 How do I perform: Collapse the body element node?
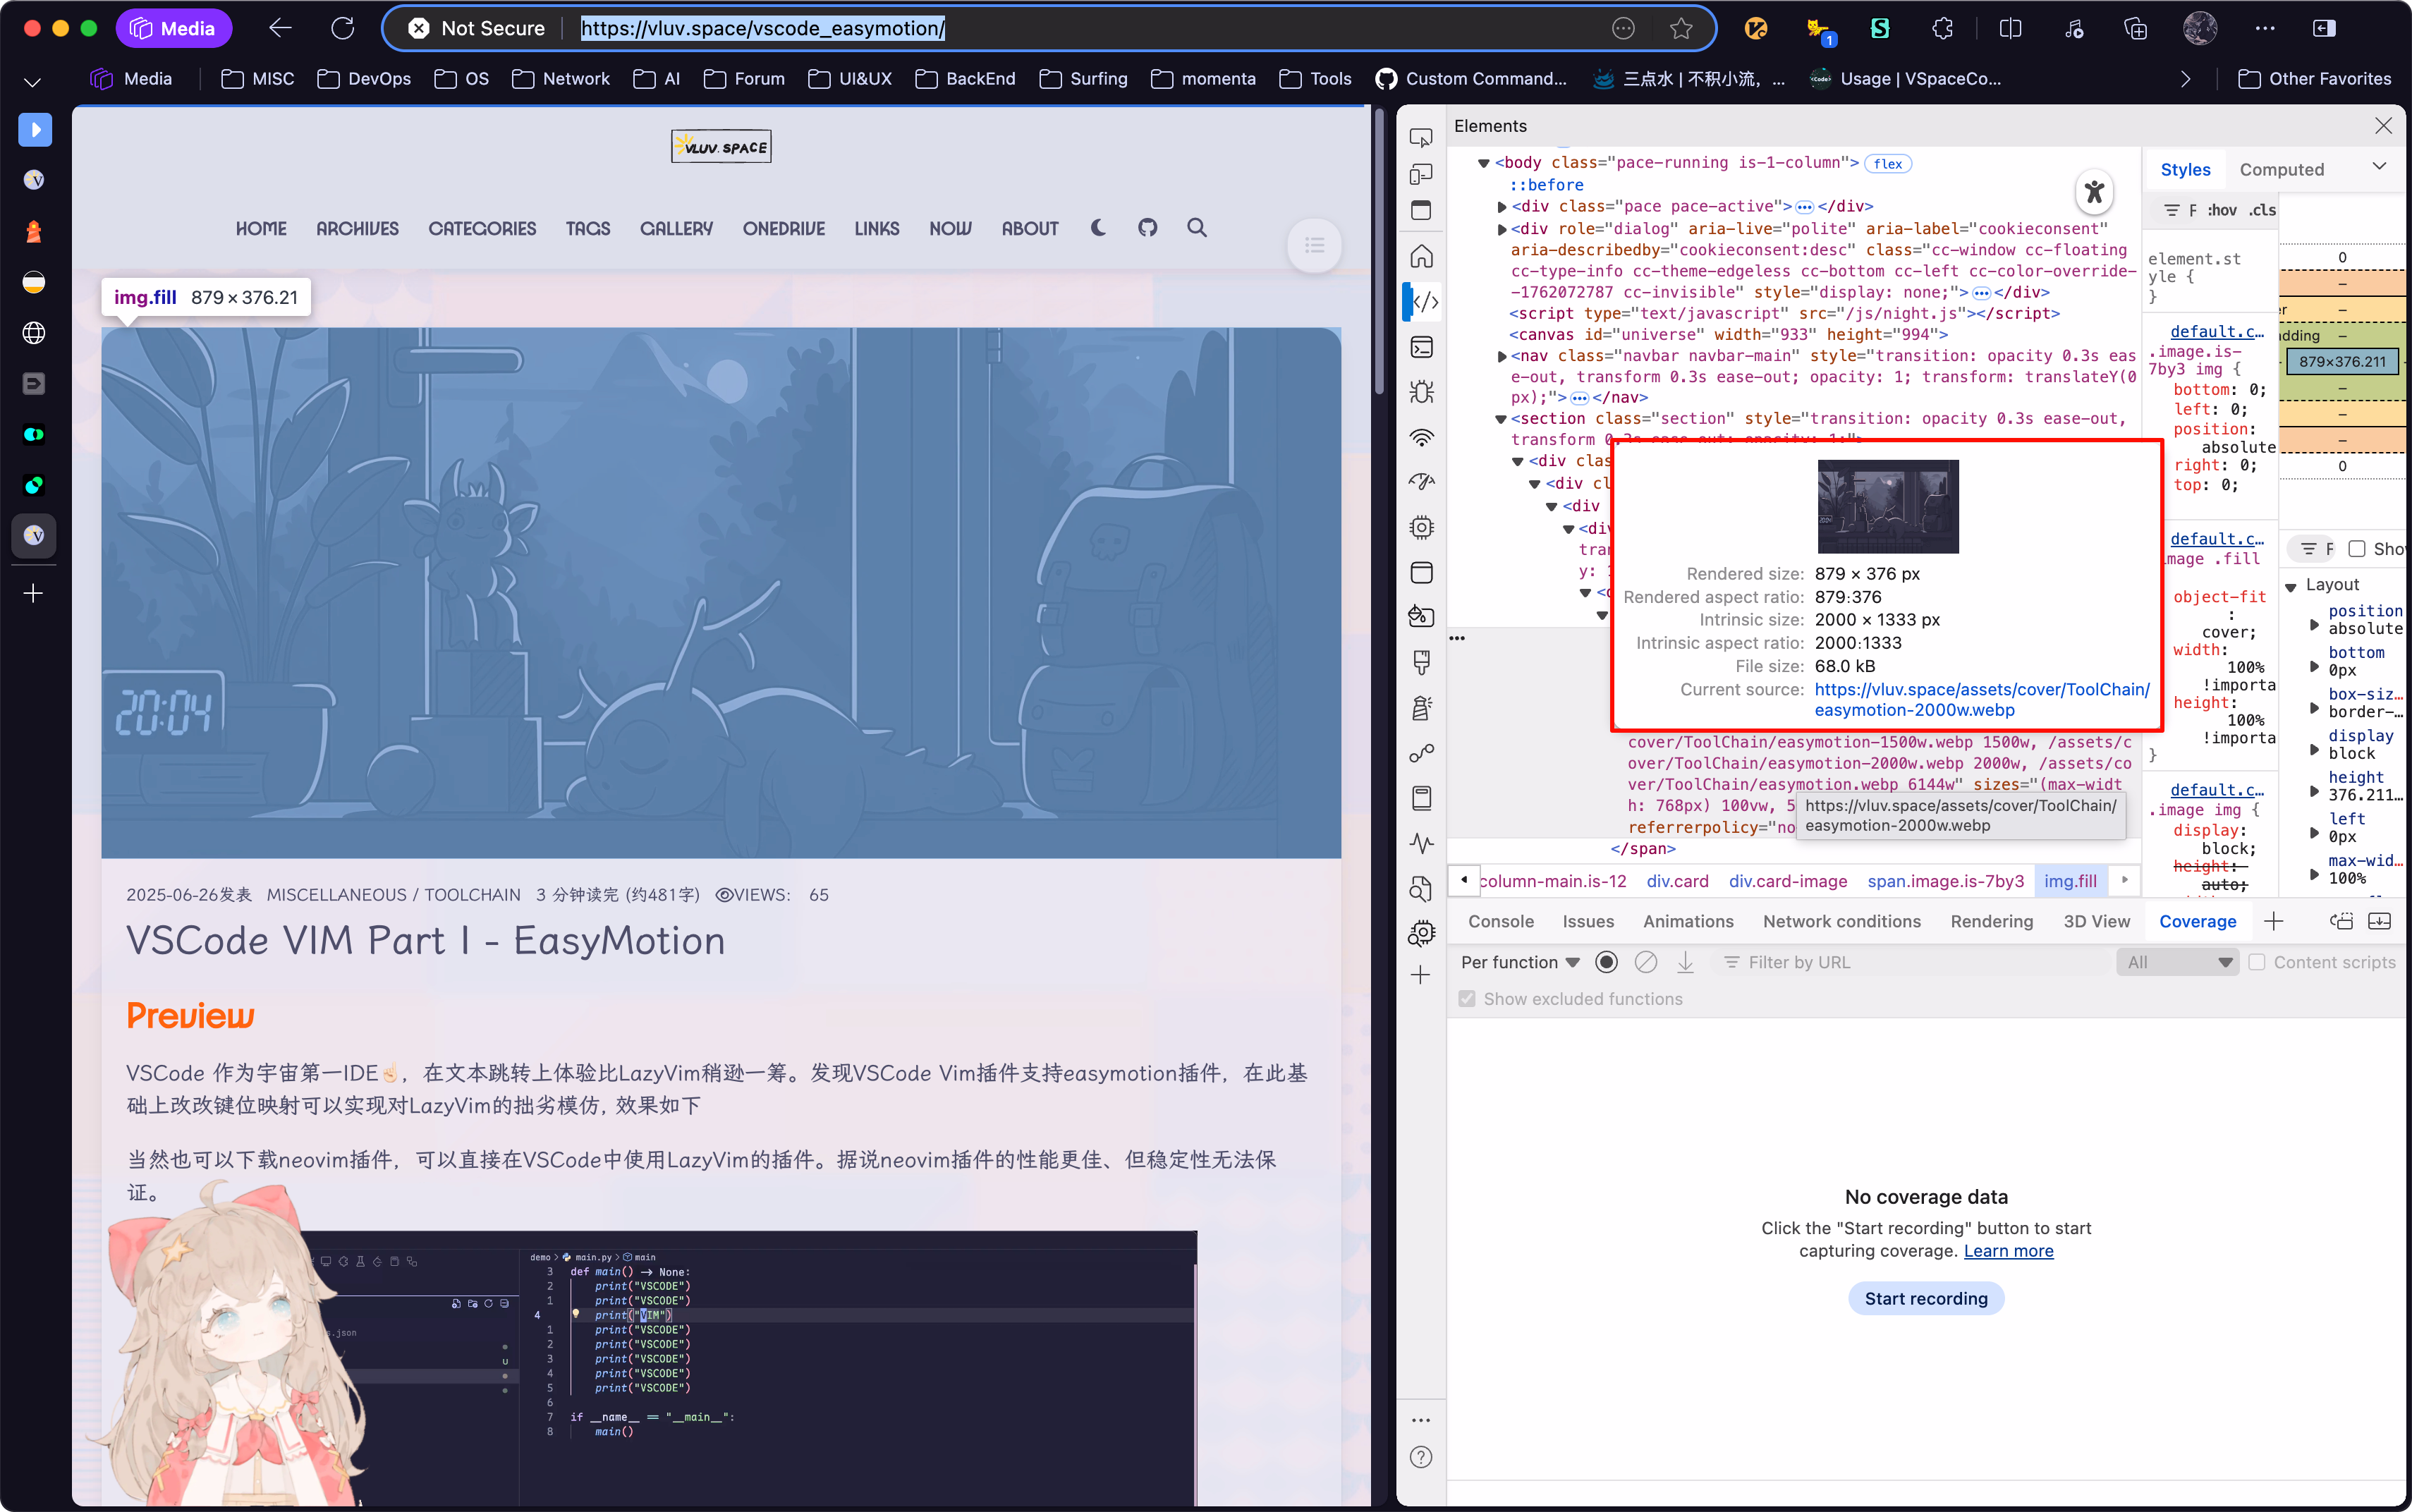point(1484,163)
